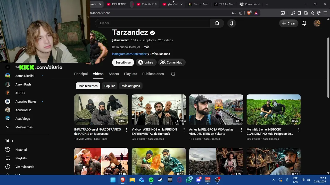Open 'y 3 vínculos más' links
The height and width of the screenshot is (185, 330).
point(159,54)
